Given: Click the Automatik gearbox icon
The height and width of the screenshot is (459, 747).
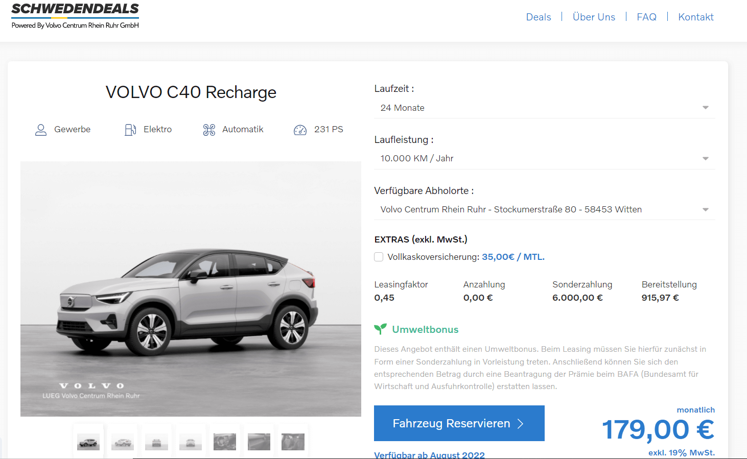Looking at the screenshot, I should coord(209,130).
